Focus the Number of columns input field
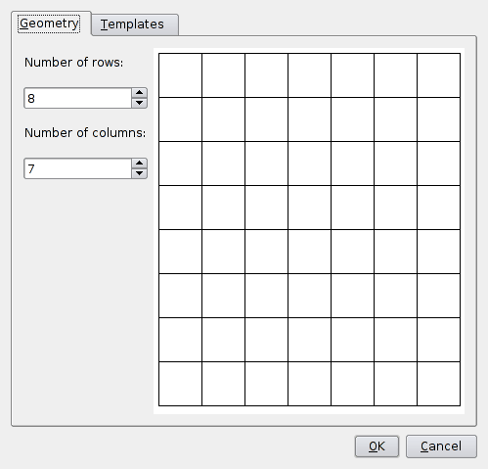This screenshot has width=488, height=469. click(78, 168)
